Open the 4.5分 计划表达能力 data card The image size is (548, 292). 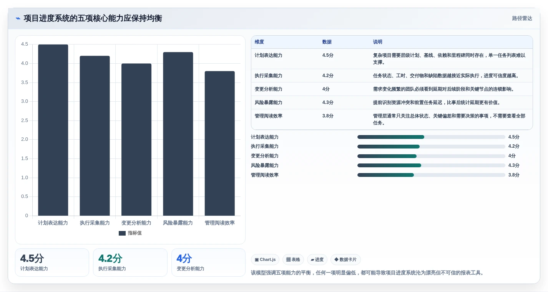tap(52, 262)
